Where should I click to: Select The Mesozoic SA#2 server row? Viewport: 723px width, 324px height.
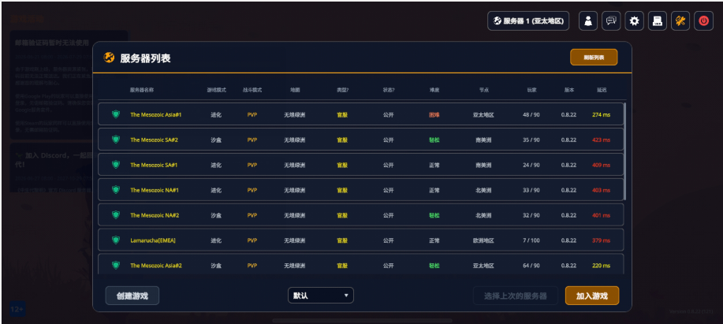coord(360,140)
